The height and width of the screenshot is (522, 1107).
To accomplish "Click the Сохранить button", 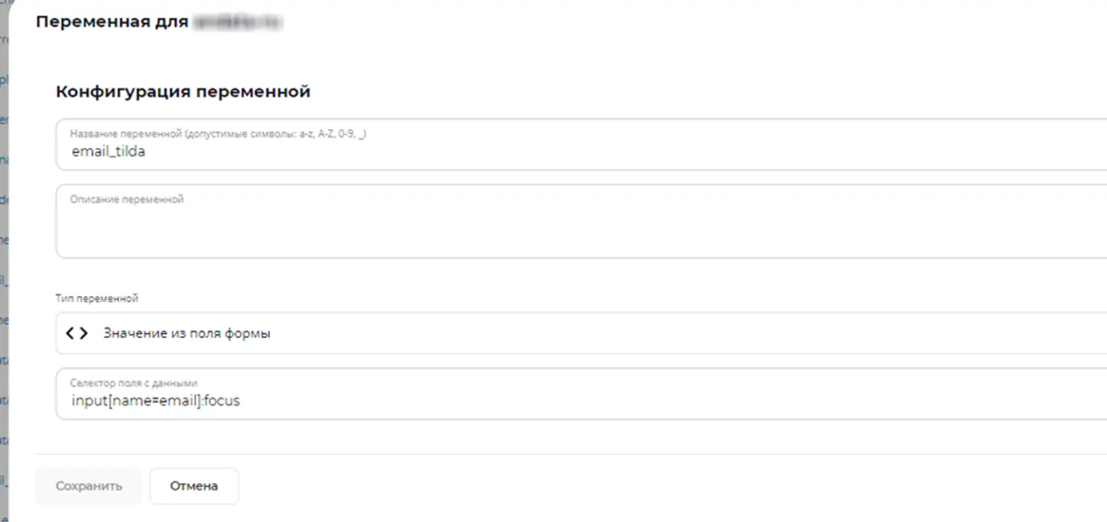I will pos(89,486).
